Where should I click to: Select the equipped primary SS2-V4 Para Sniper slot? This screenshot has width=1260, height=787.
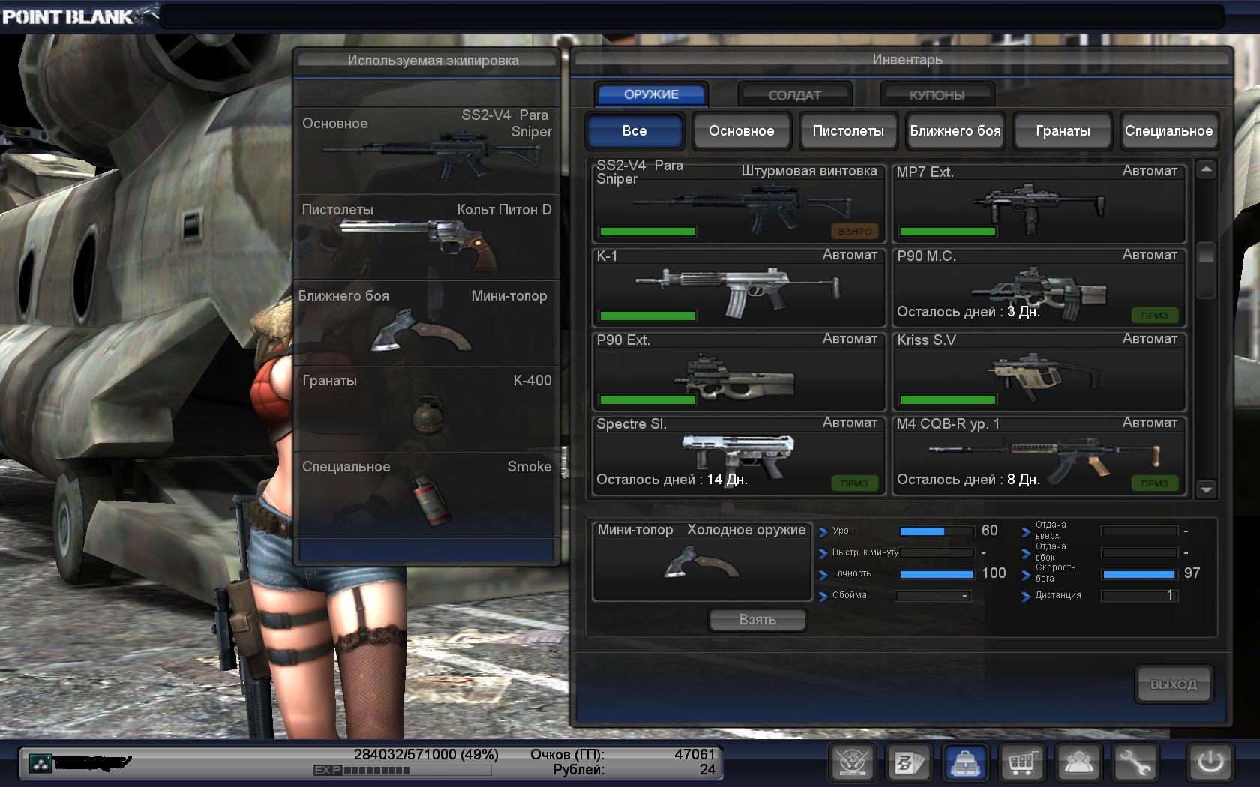point(427,150)
